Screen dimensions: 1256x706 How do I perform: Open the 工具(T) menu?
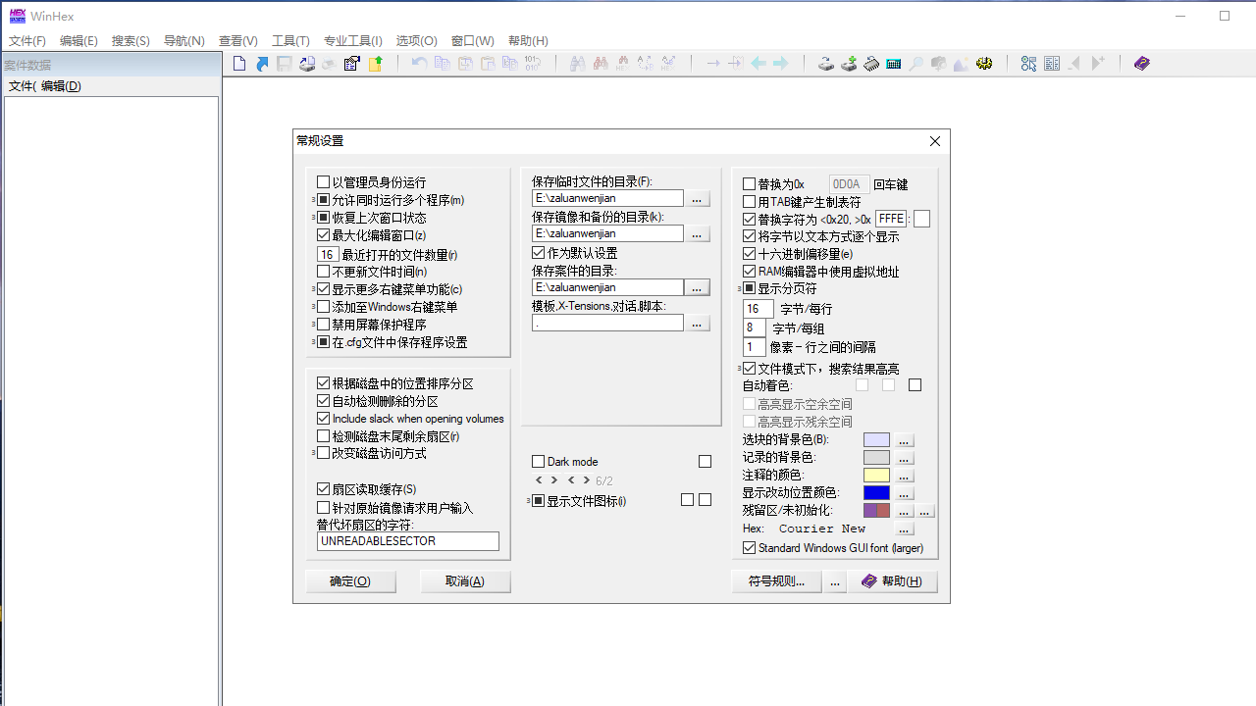point(289,40)
